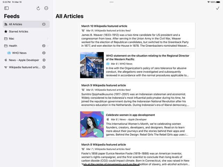This screenshot has width=223, height=167.
Task: Open March 8 Wikipedia featured article
Action: tap(138, 154)
